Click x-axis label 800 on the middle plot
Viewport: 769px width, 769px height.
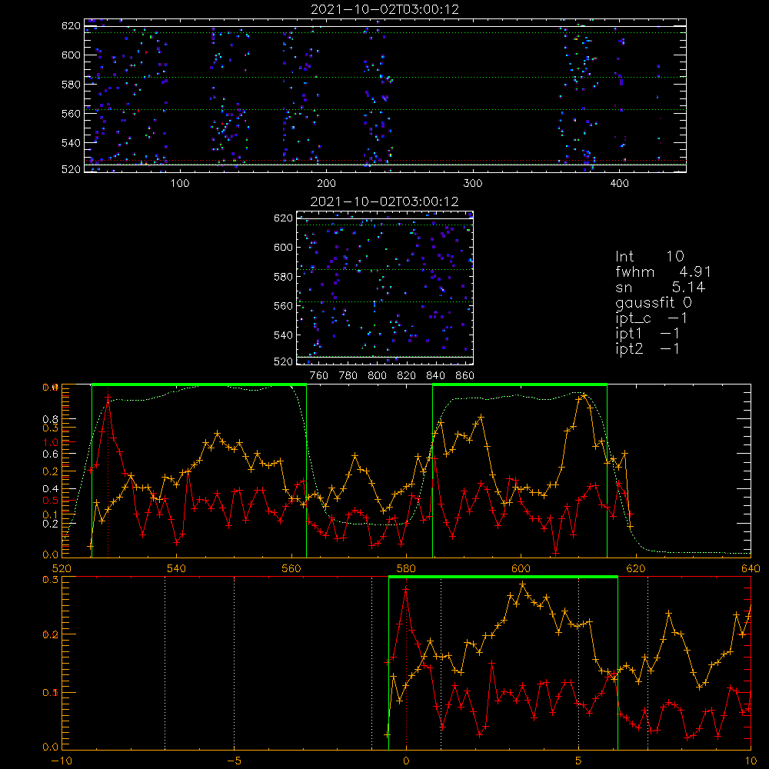click(377, 376)
